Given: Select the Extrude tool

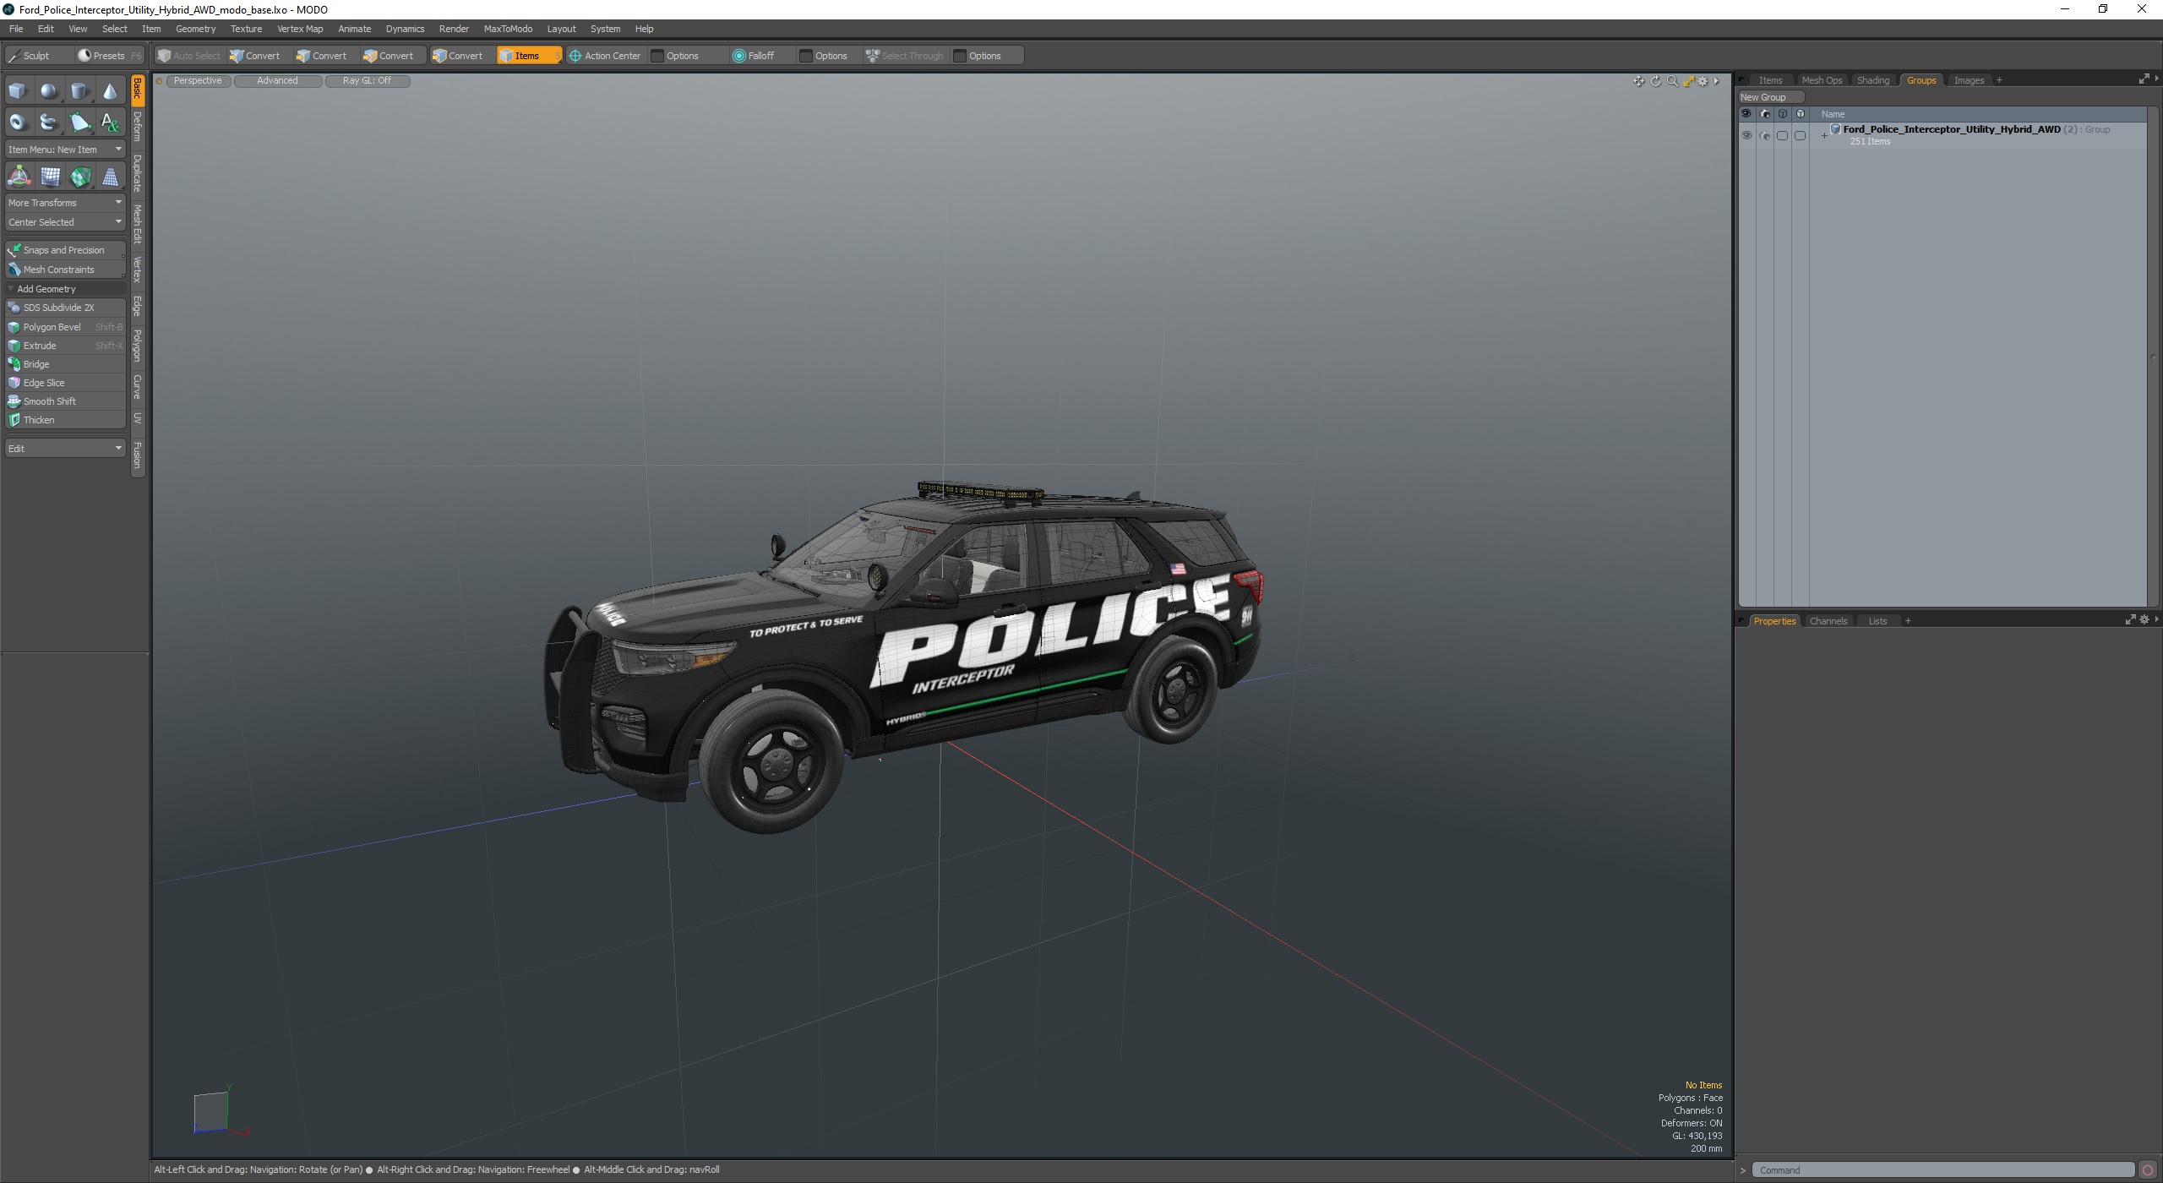Looking at the screenshot, I should pos(65,346).
